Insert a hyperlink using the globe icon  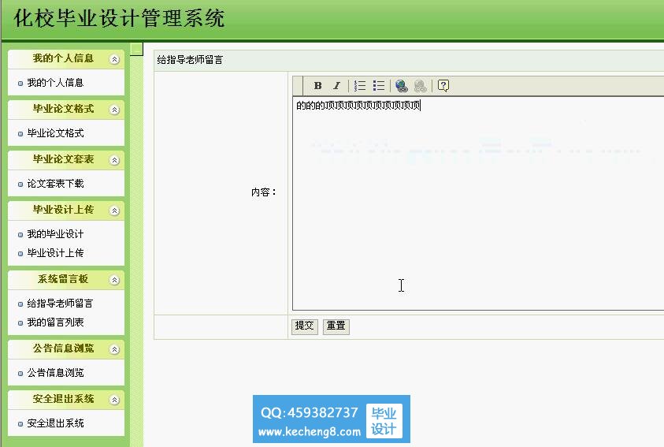[x=402, y=86]
